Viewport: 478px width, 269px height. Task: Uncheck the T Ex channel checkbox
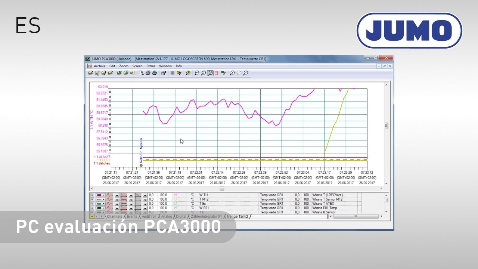tap(92, 204)
